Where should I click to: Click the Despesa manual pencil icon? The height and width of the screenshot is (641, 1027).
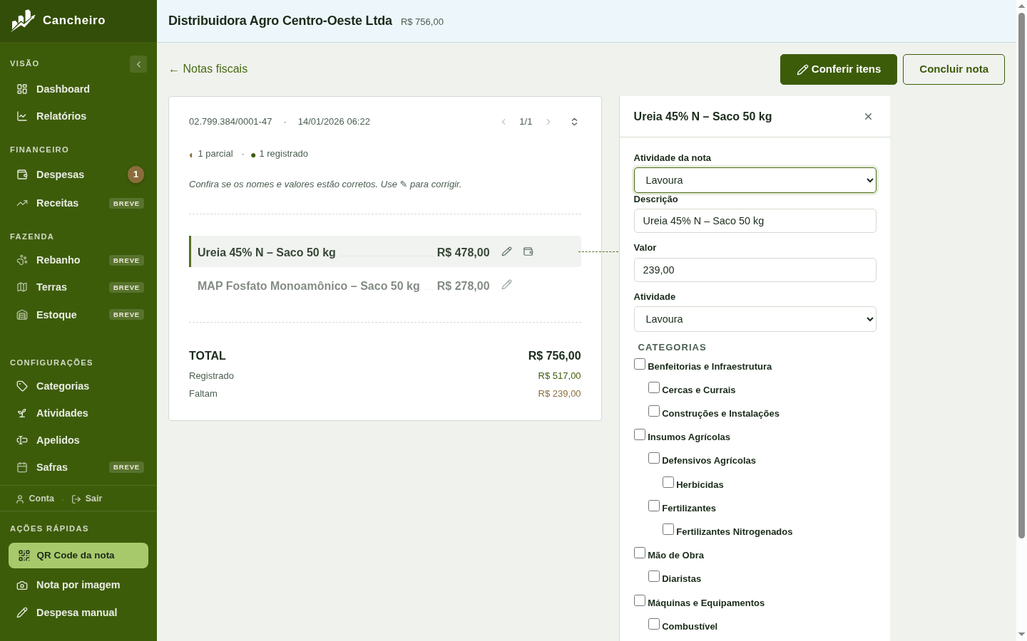22,613
